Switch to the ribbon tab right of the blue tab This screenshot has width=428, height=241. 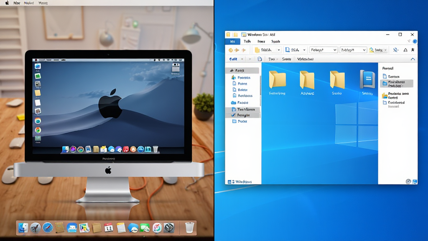coord(247,41)
